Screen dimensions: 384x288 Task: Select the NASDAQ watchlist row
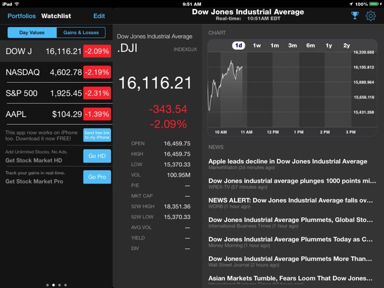(56, 72)
